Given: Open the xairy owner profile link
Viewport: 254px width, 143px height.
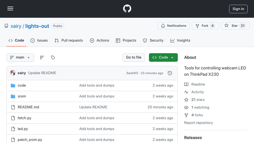Looking at the screenshot, I should pos(16,26).
